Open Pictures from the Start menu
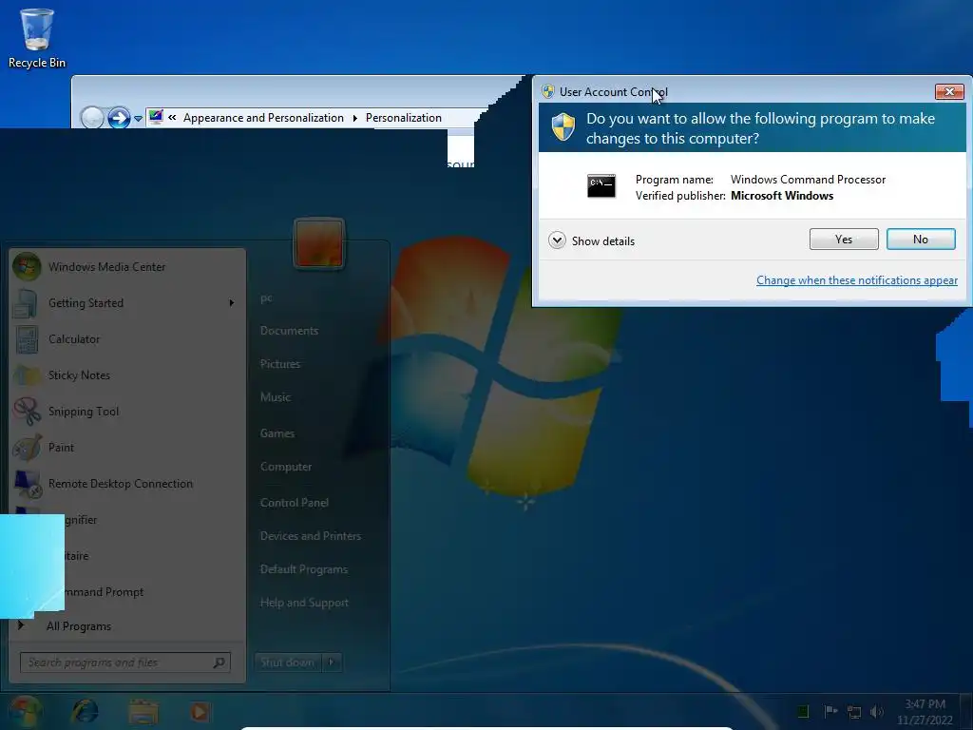 tap(280, 364)
